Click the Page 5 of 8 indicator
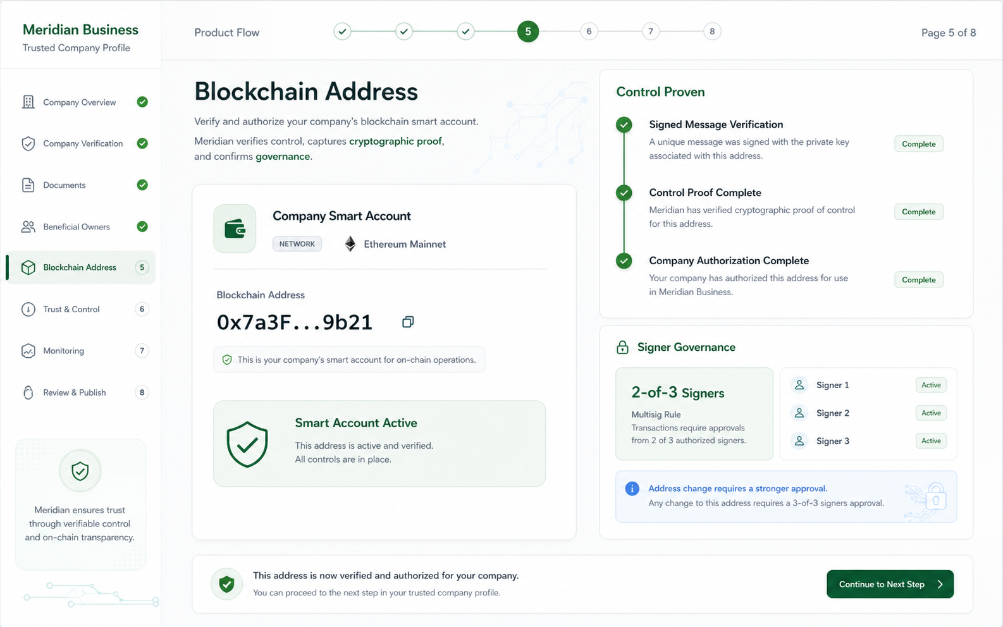1003x627 pixels. 948,33
